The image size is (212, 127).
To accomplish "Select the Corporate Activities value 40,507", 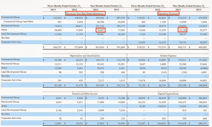I will pyautogui.click(x=203, y=42).
